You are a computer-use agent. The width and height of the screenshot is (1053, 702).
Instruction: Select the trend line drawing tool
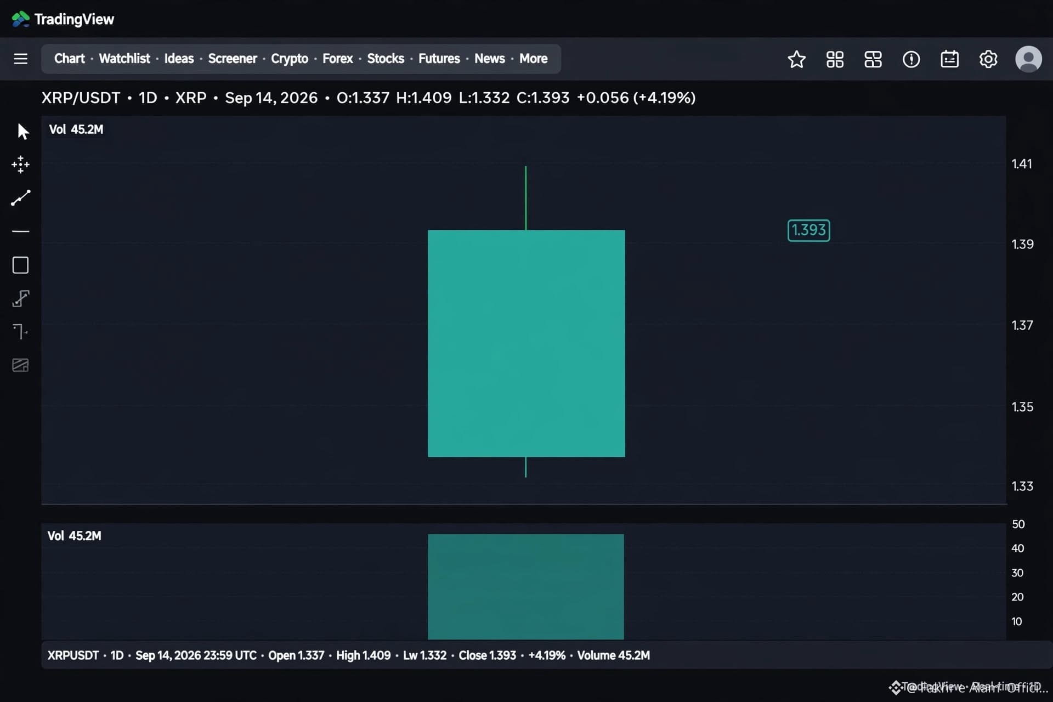click(x=21, y=198)
